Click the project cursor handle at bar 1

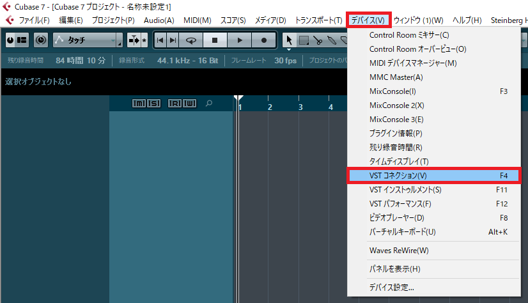(238, 98)
